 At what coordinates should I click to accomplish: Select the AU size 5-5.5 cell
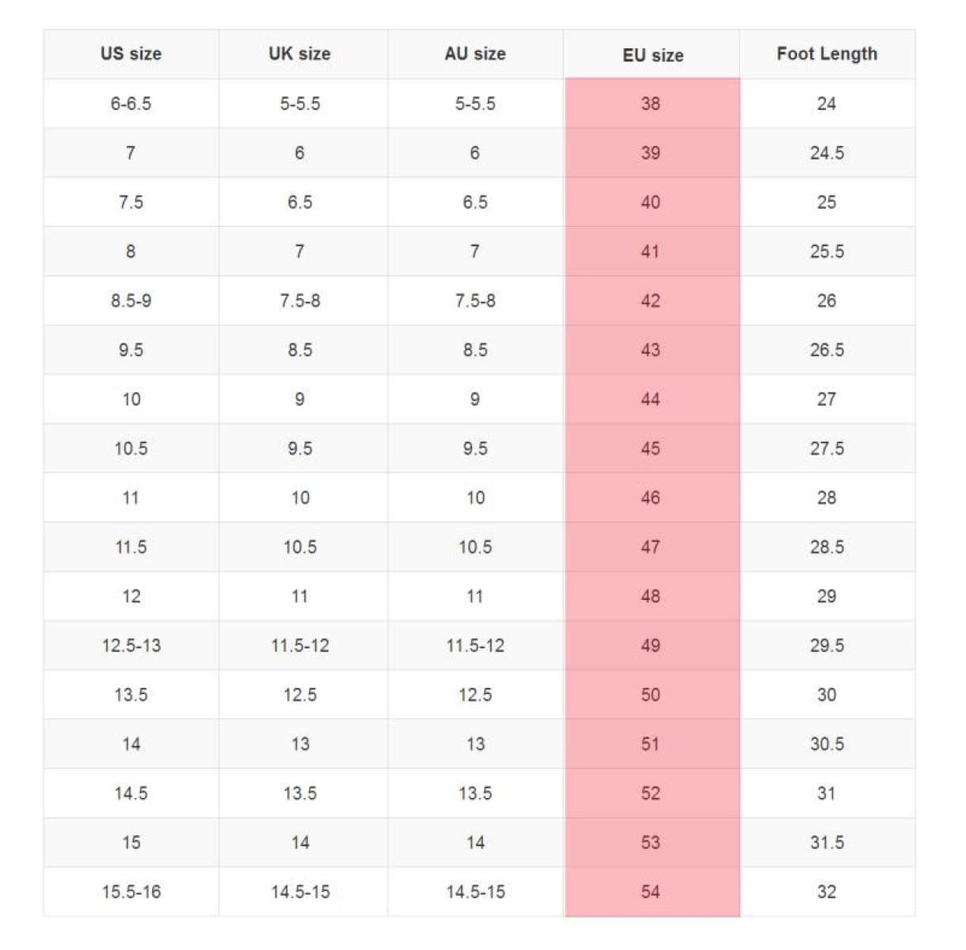point(475,104)
